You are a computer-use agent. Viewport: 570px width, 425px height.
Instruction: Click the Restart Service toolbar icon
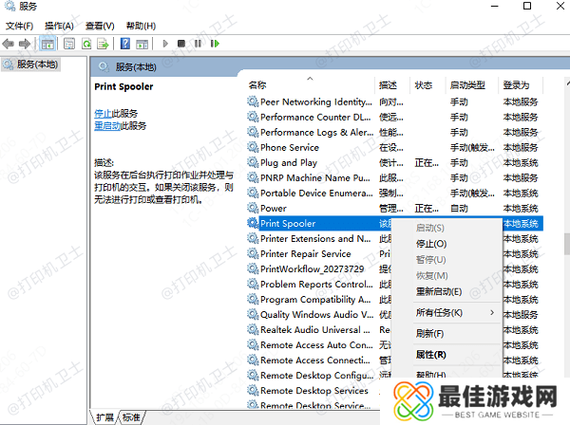coord(215,44)
